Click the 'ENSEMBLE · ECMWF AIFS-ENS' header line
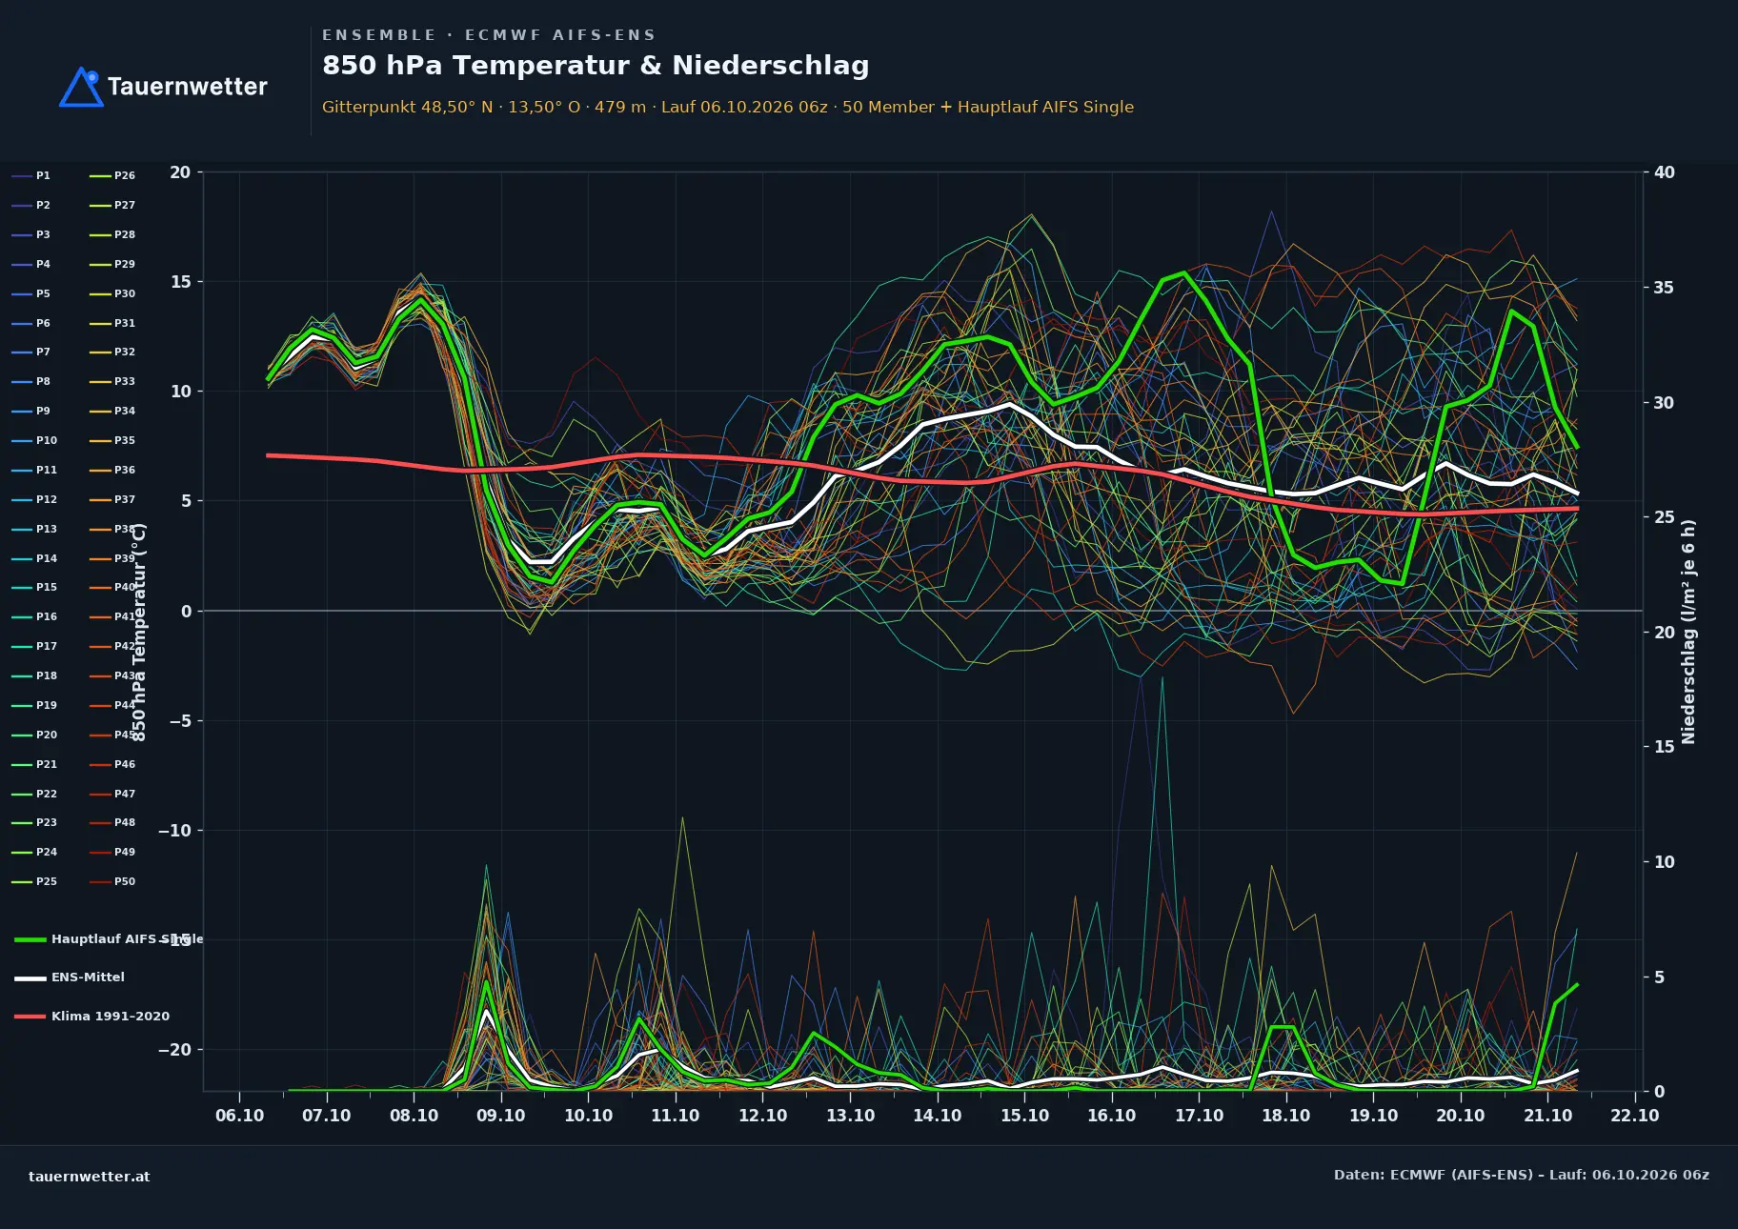1738x1229 pixels. (x=489, y=35)
